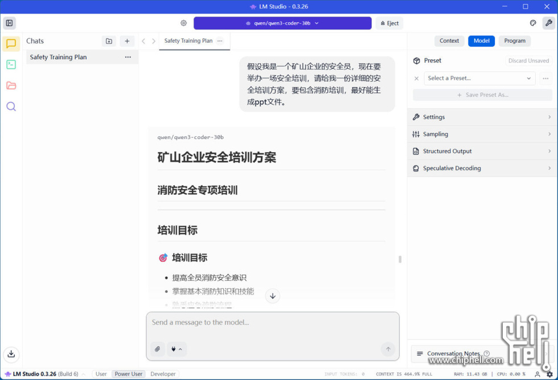Open the Chat view in sidebar

click(11, 44)
